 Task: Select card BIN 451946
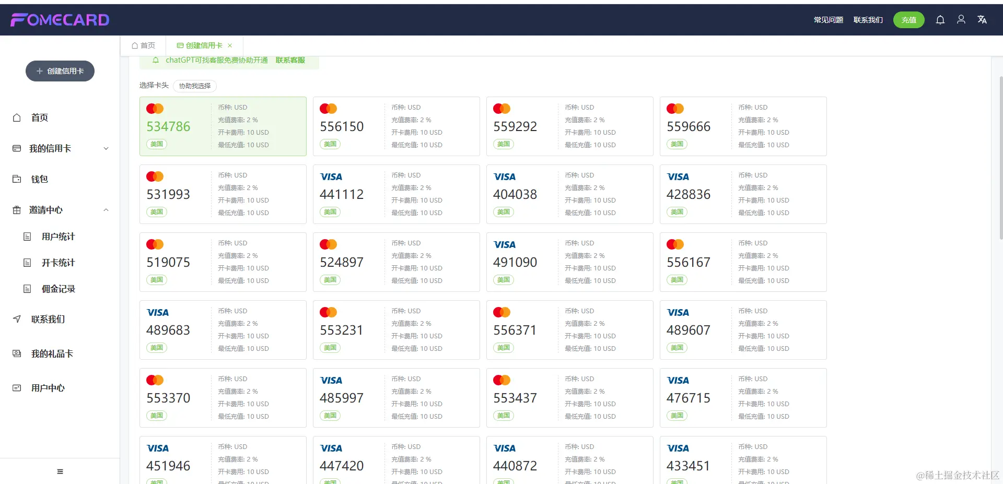[x=223, y=460]
